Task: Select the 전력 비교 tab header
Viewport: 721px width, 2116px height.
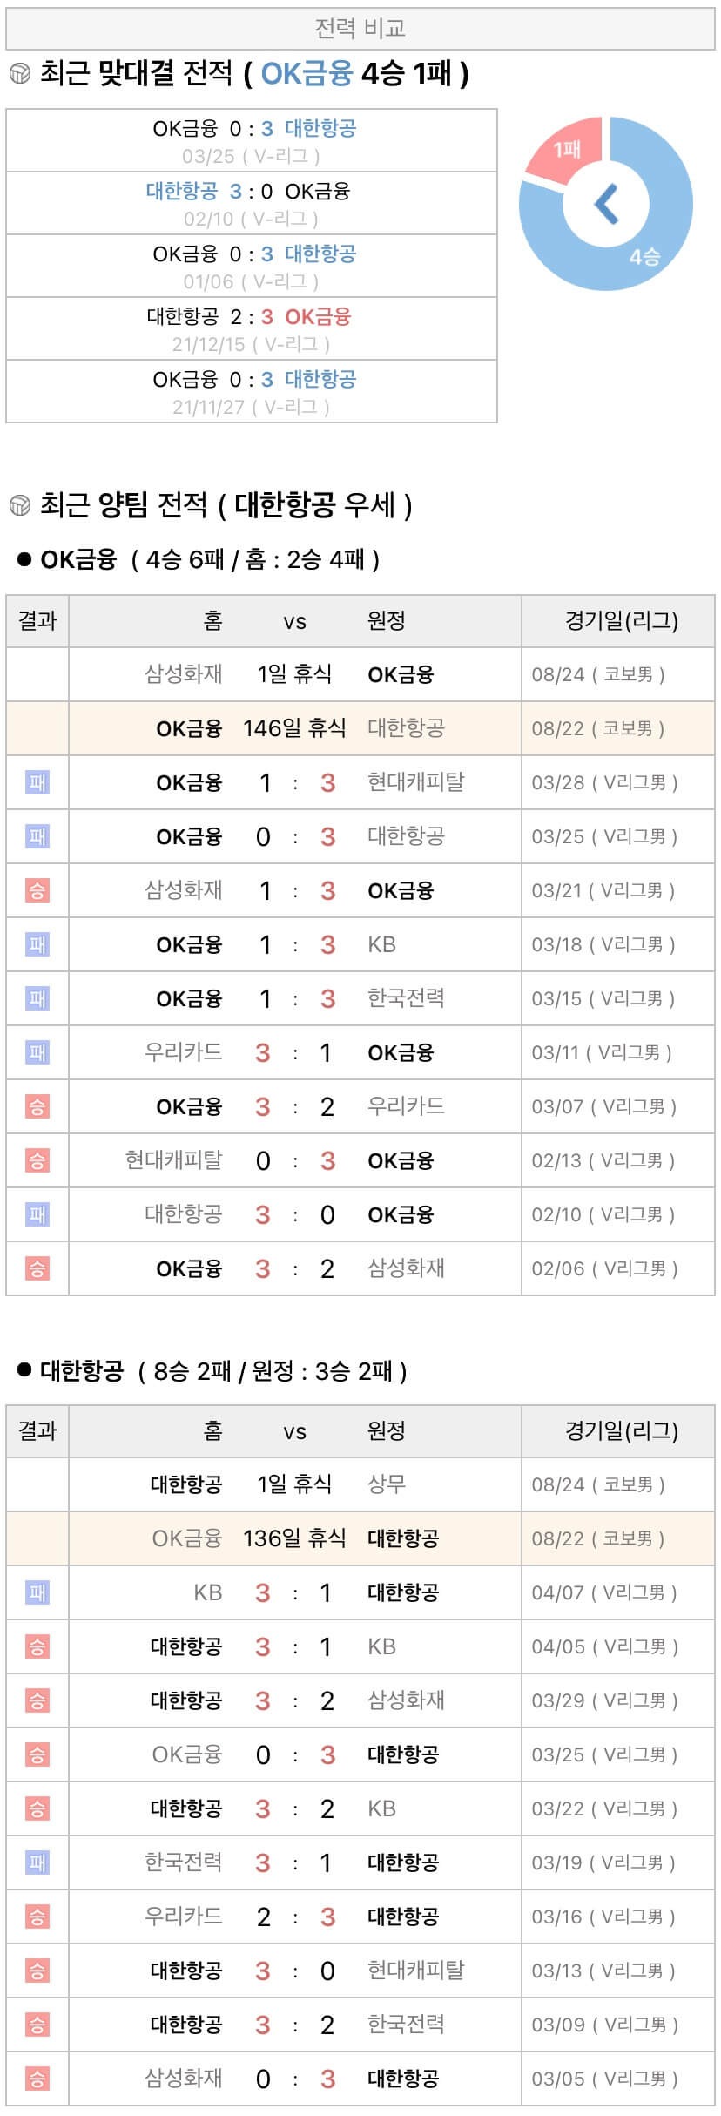Action: [x=360, y=29]
